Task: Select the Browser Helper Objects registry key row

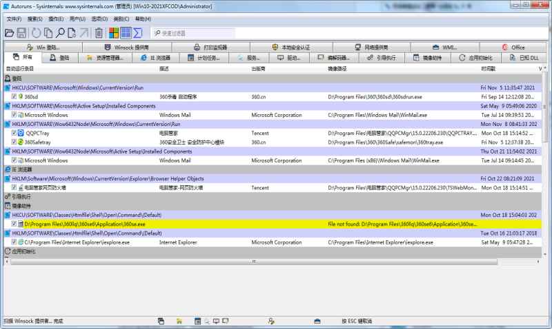Action: [x=273, y=178]
